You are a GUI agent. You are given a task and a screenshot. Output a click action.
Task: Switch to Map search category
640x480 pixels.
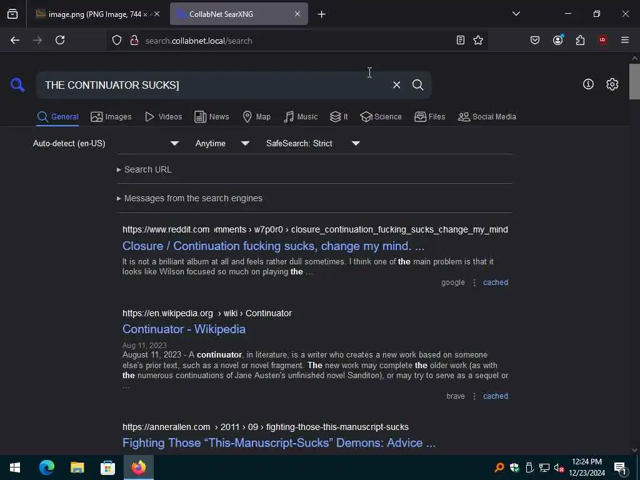tap(256, 117)
